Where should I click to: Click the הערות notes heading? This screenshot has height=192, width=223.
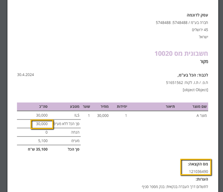coord(202,179)
